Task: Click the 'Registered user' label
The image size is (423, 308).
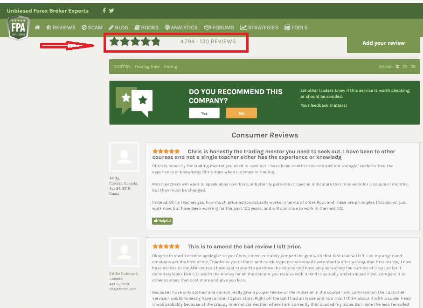Action: pyautogui.click(x=123, y=289)
